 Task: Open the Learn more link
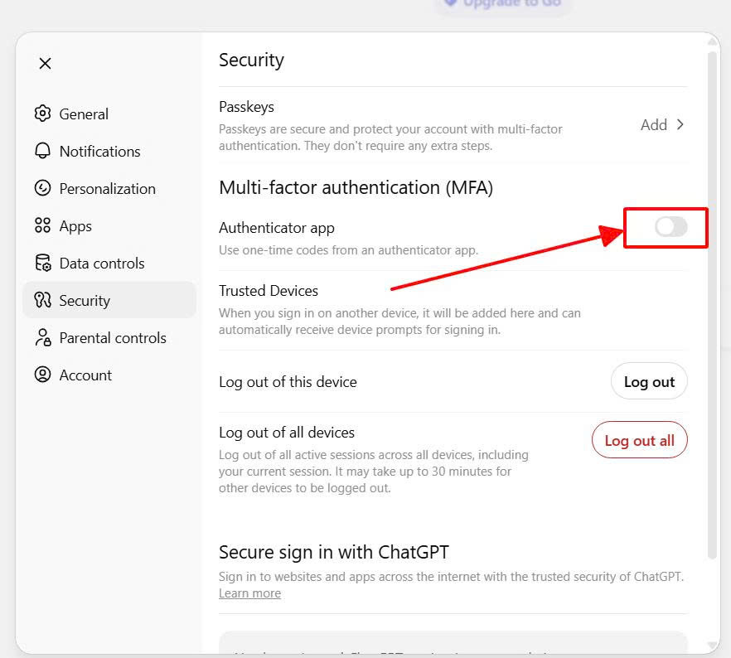pos(249,593)
